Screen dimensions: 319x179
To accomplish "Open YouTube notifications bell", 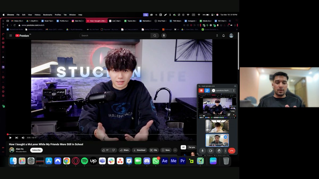I will coord(224,36).
